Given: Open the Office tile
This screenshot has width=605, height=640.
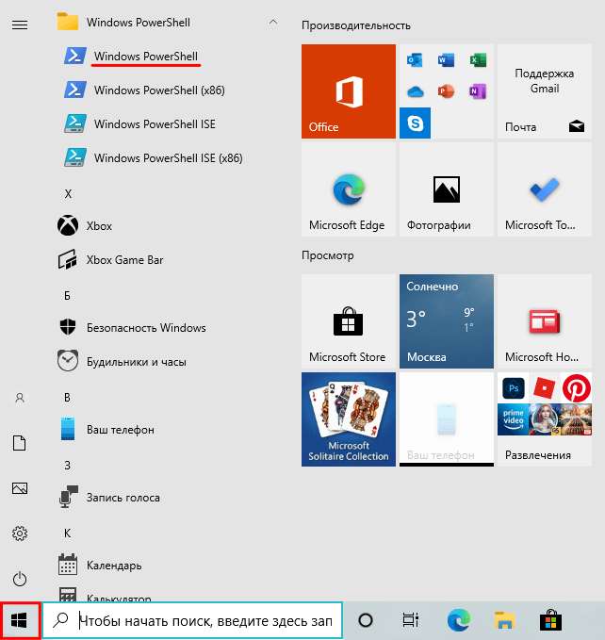Looking at the screenshot, I should [349, 91].
